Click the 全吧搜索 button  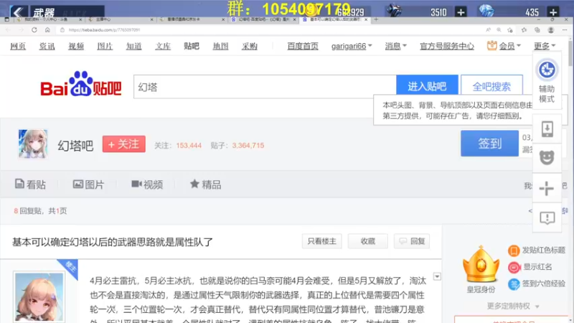coord(491,86)
